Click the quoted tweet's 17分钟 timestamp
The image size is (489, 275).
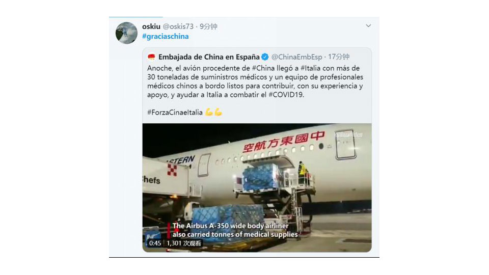339,57
